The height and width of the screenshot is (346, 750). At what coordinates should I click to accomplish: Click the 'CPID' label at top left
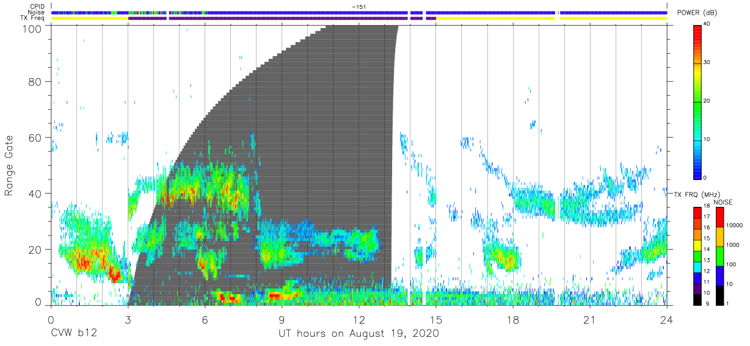[x=37, y=7]
